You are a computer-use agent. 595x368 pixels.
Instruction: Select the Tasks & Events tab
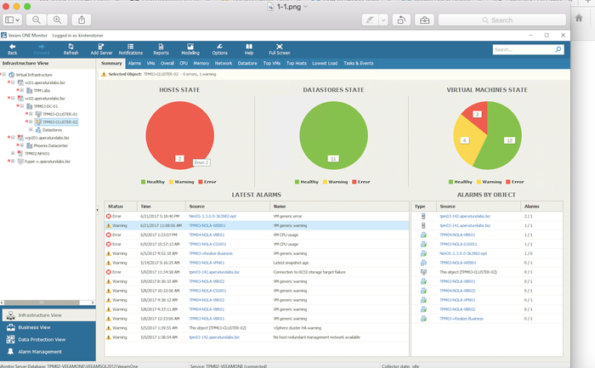pyautogui.click(x=359, y=63)
